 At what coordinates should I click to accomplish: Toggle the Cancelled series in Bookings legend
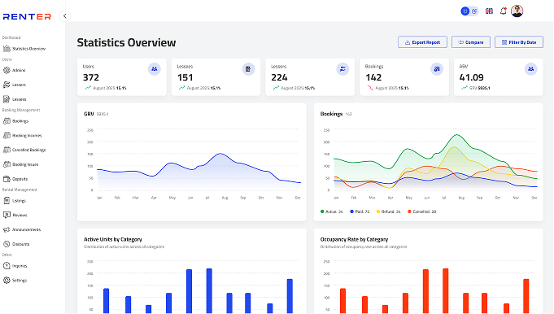coord(422,212)
